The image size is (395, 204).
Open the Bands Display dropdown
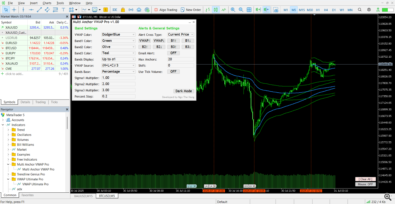(x=118, y=59)
